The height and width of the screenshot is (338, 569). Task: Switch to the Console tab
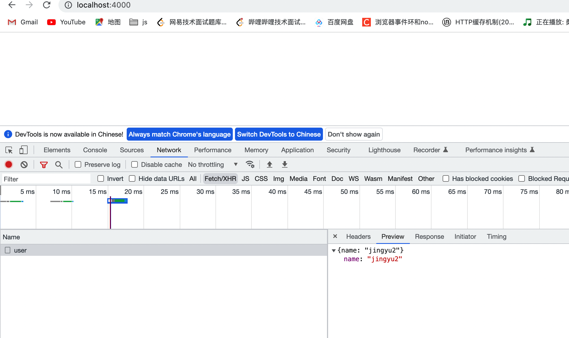[95, 150]
